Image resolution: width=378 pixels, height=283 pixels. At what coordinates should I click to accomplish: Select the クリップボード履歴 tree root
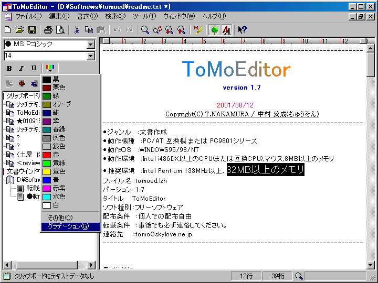(x=23, y=96)
